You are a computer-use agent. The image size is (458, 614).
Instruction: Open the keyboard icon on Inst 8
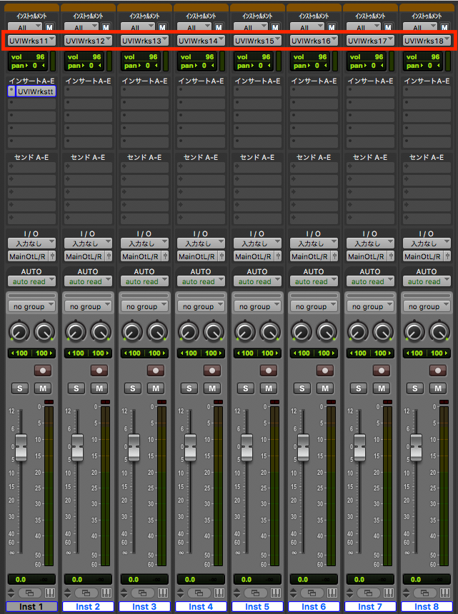pyautogui.click(x=444, y=593)
